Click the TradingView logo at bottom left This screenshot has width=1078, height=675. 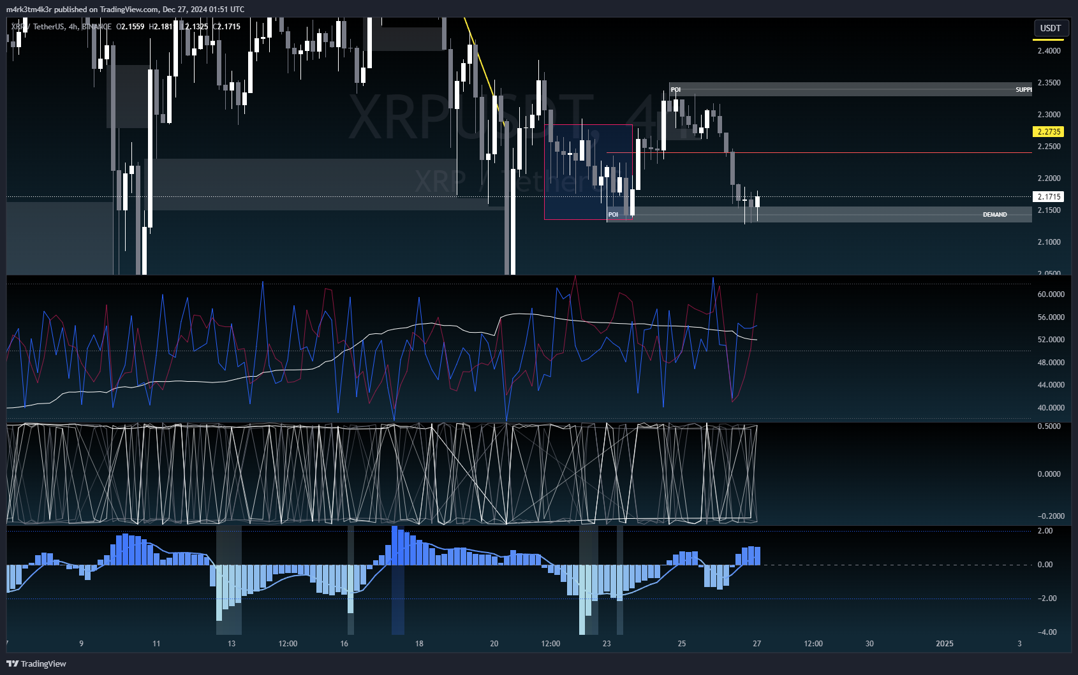36,664
